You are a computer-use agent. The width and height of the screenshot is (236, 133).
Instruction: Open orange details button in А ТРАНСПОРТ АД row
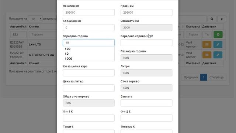207,55
